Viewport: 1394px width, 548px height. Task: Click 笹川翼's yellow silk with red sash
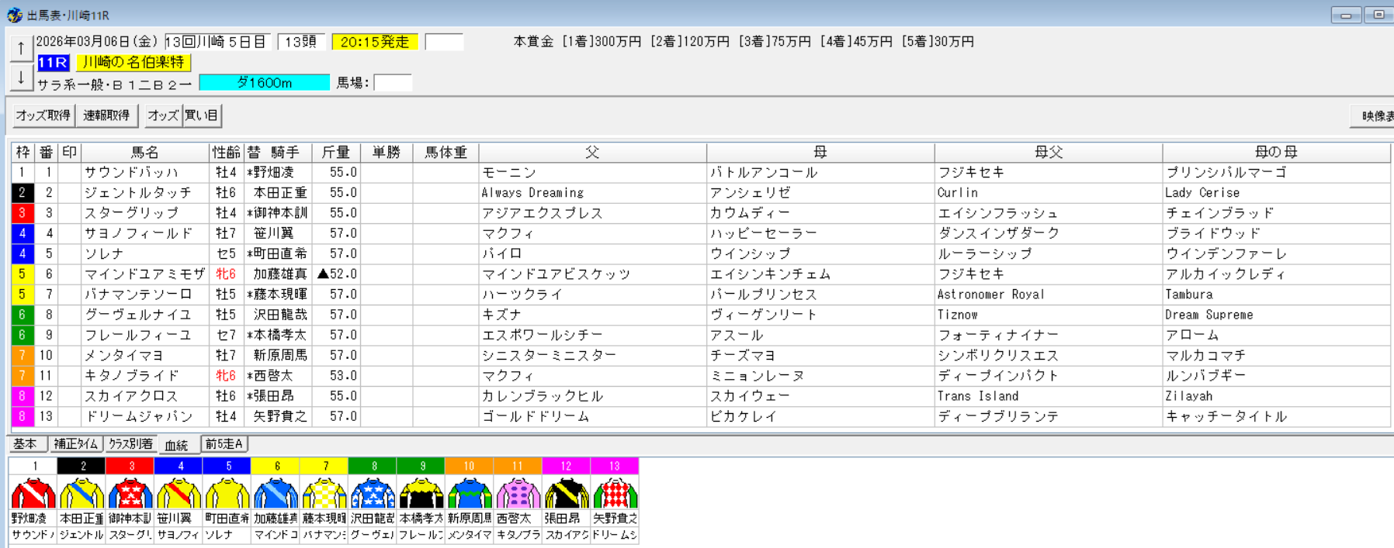pos(179,493)
